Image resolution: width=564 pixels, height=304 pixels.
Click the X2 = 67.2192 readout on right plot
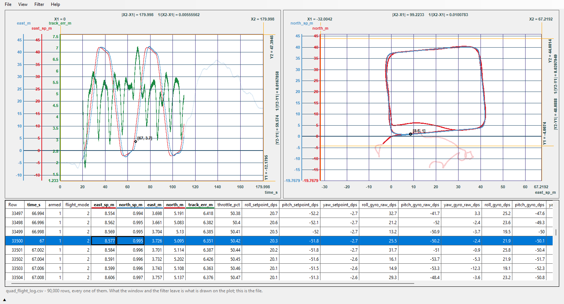pos(541,19)
